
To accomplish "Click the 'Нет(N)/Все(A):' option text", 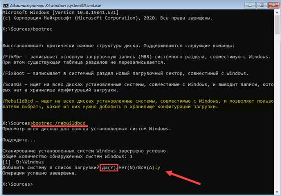I will pyautogui.click(x=138, y=168).
